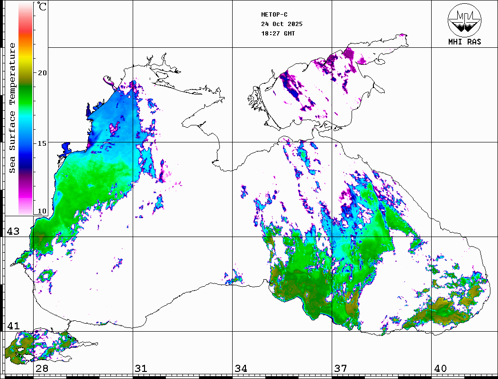Click the vertical Sea Surface Temperature label

click(x=12, y=108)
